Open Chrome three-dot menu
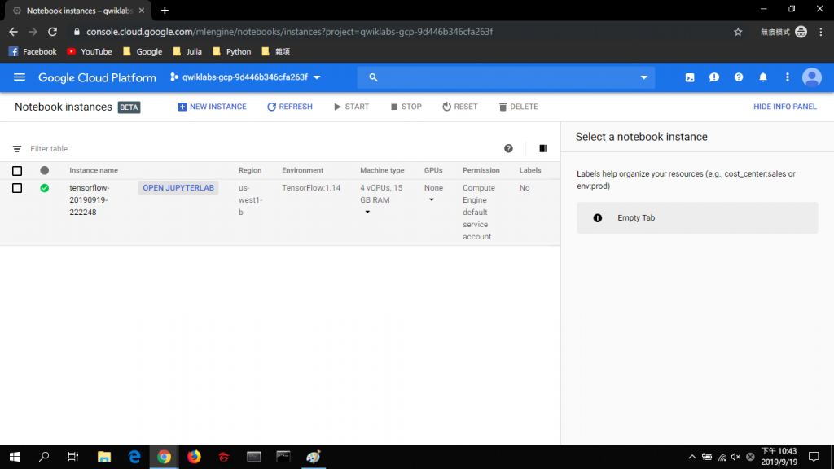834x469 pixels. pos(821,32)
